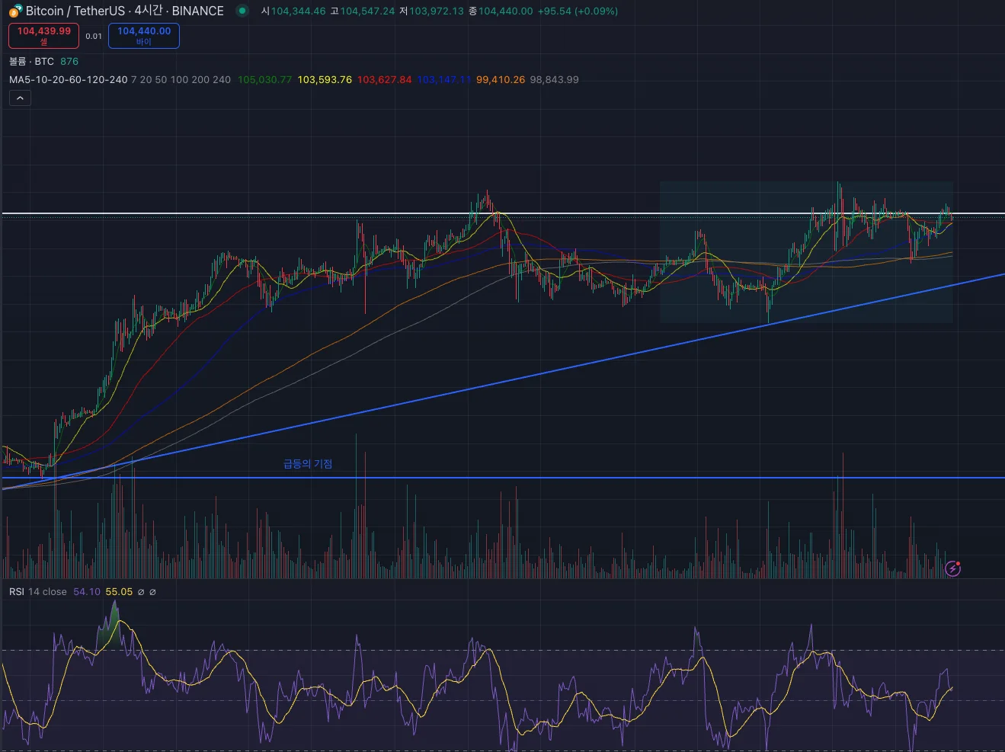The height and width of the screenshot is (752, 1005).
Task: Click the blue 104,440.00 buy button
Action: pos(144,36)
